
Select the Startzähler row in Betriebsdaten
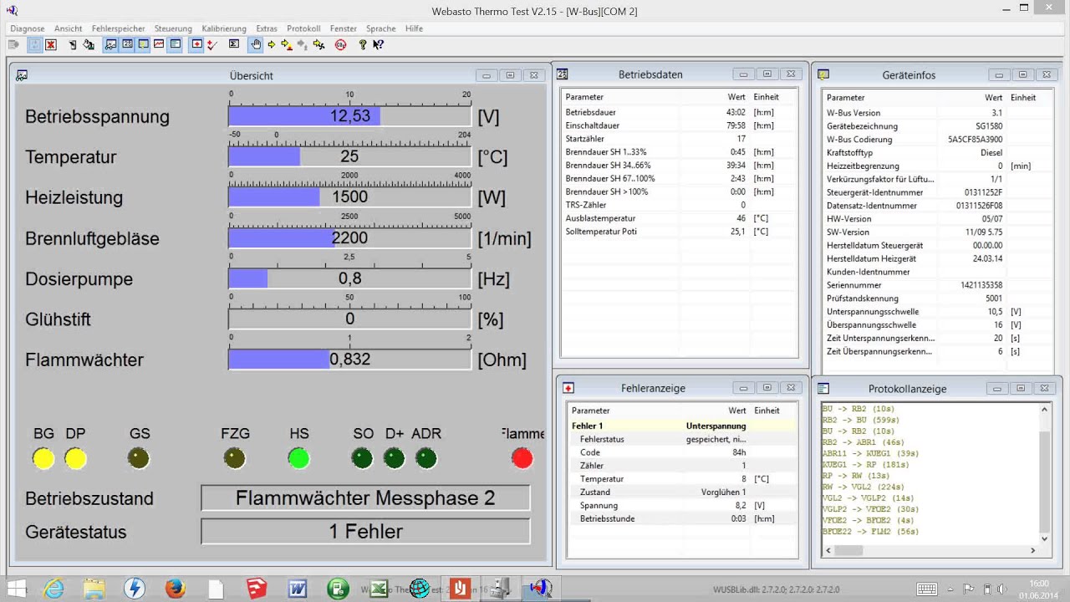(680, 139)
